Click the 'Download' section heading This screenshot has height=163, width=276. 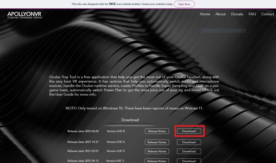coord(130,120)
